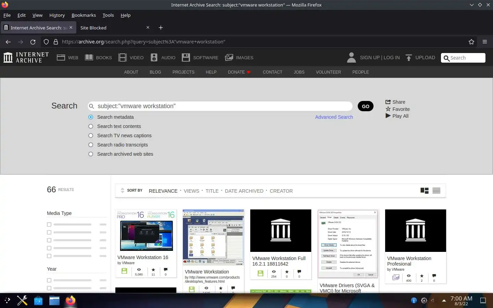This screenshot has width=493, height=308.
Task: Open Firefox hamburger application menu
Action: 485,42
